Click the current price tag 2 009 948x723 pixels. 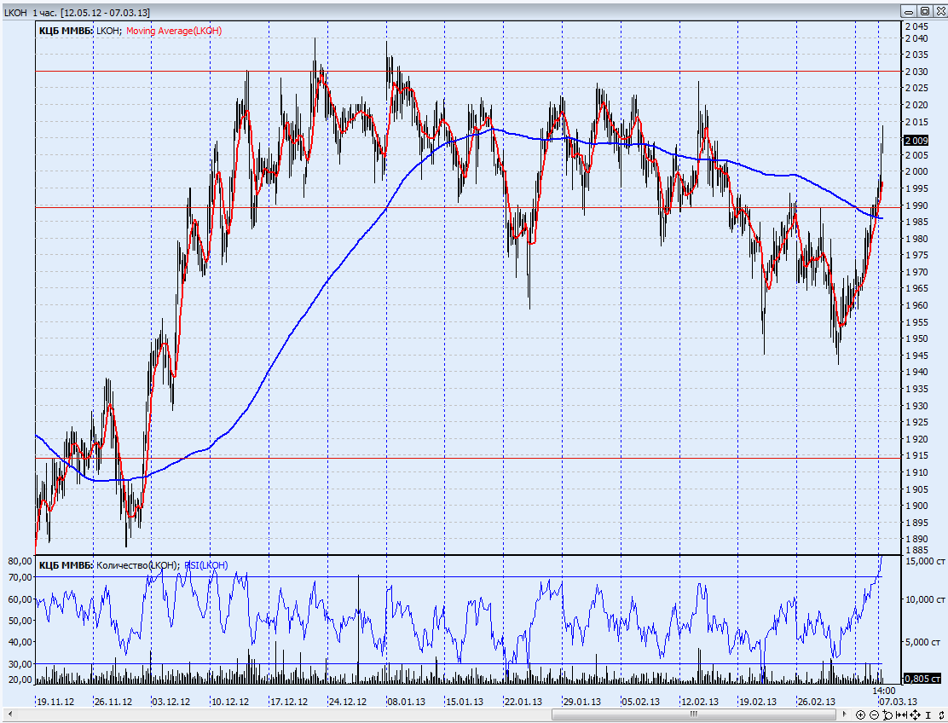tap(916, 140)
